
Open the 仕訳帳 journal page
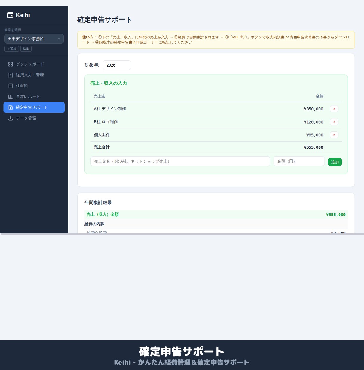click(x=34, y=86)
